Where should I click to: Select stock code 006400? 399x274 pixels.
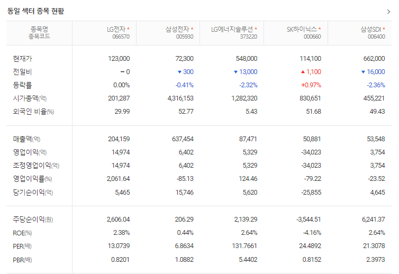376,36
